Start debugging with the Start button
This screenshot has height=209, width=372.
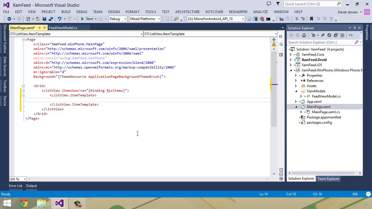[x=87, y=19]
